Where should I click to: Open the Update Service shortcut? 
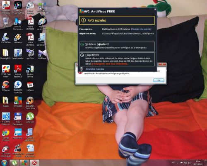point(30,71)
